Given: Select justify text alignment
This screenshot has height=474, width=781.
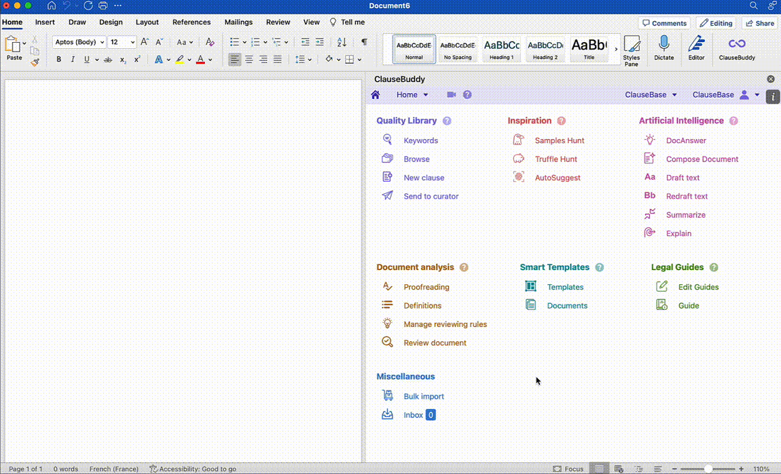Looking at the screenshot, I should tap(278, 60).
